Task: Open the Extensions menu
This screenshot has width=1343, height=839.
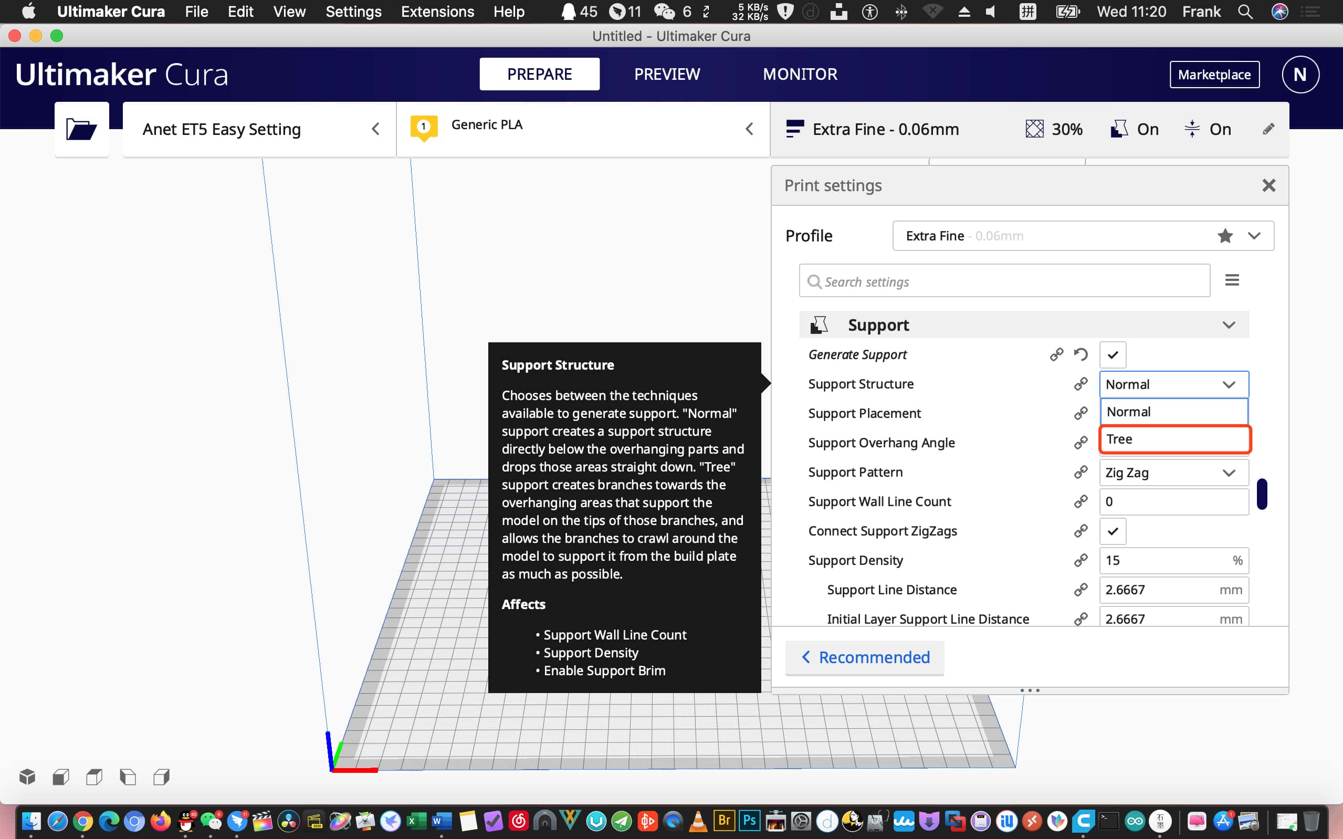Action: (x=437, y=12)
